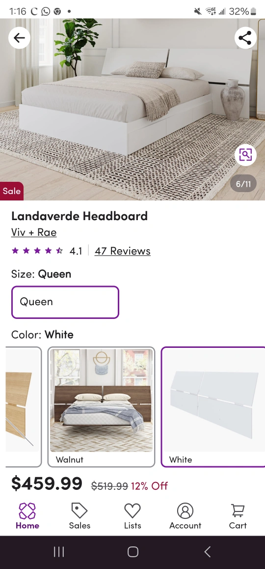The width and height of the screenshot is (265, 569).
Task: Open the Cart icon
Action: pos(238,516)
